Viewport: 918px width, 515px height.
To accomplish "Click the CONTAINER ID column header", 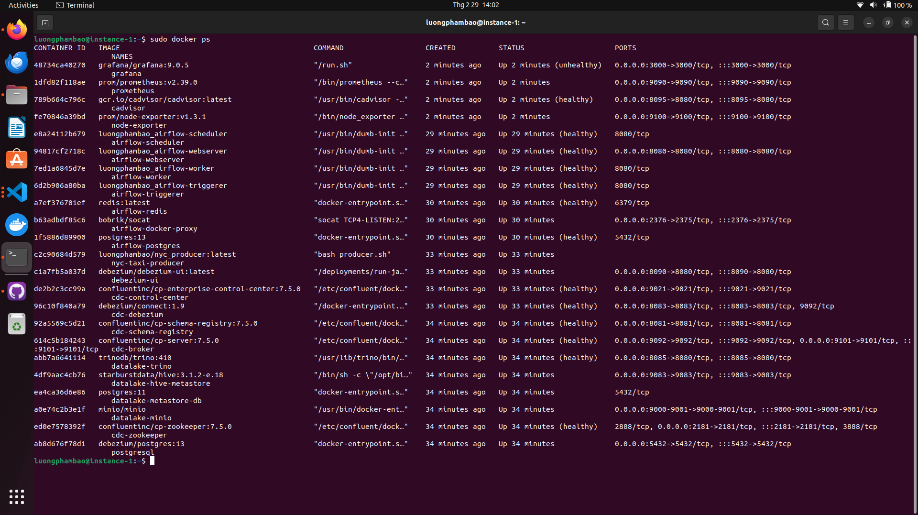I will tap(60, 48).
